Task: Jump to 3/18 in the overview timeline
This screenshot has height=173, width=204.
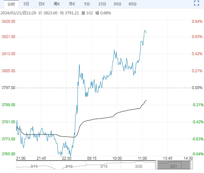Action: coord(69,166)
